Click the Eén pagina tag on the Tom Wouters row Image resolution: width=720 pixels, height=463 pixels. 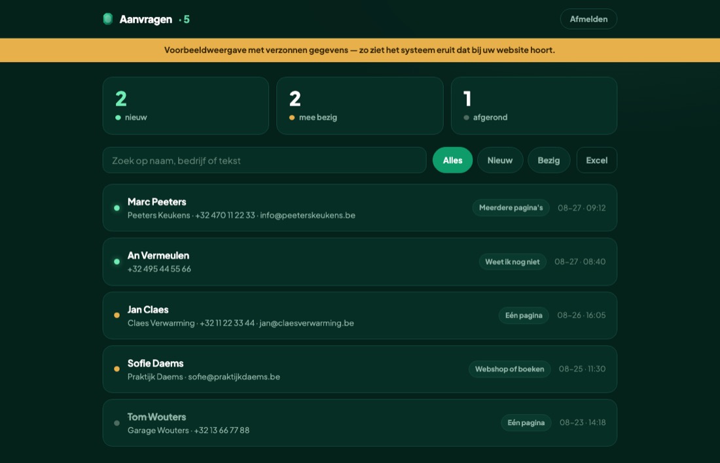pyautogui.click(x=526, y=422)
